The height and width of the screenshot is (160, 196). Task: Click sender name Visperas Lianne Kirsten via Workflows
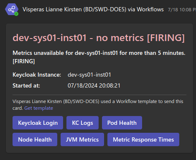tap(93, 10)
